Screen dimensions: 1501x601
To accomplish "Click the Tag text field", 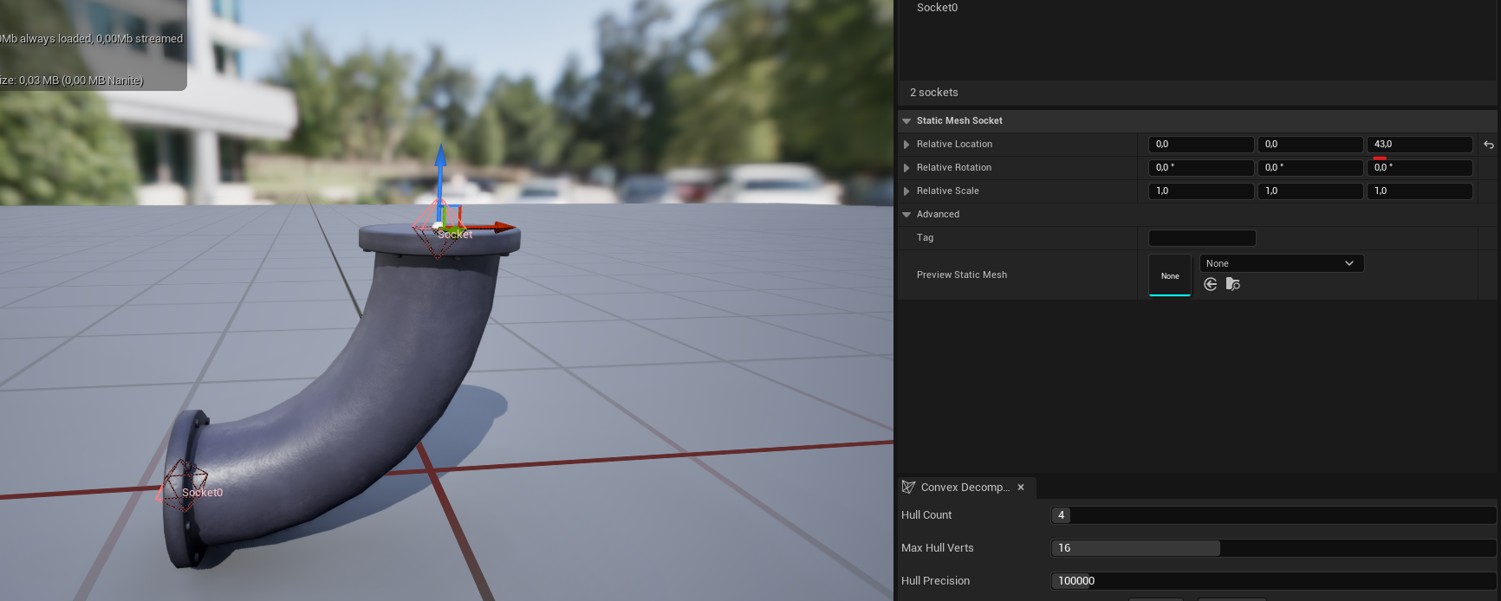I will [x=1201, y=238].
